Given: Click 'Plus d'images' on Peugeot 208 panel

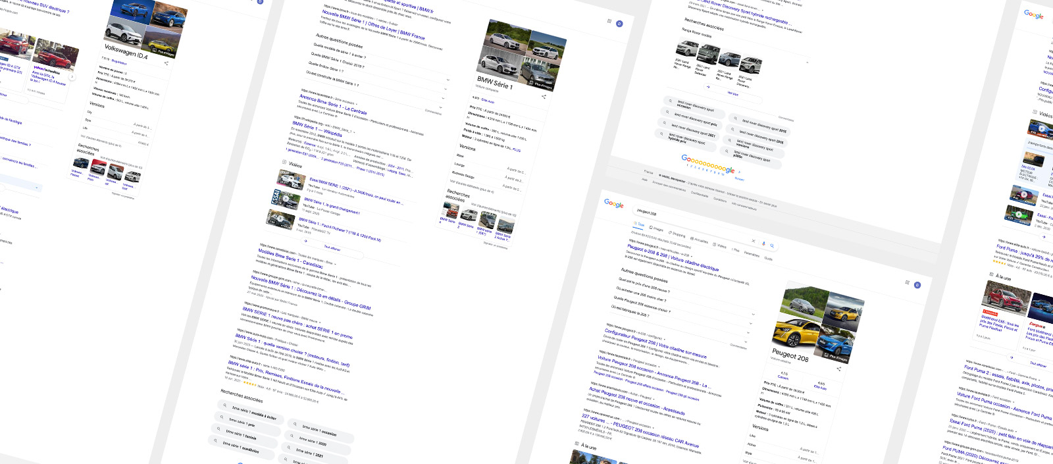Looking at the screenshot, I should 837,357.
